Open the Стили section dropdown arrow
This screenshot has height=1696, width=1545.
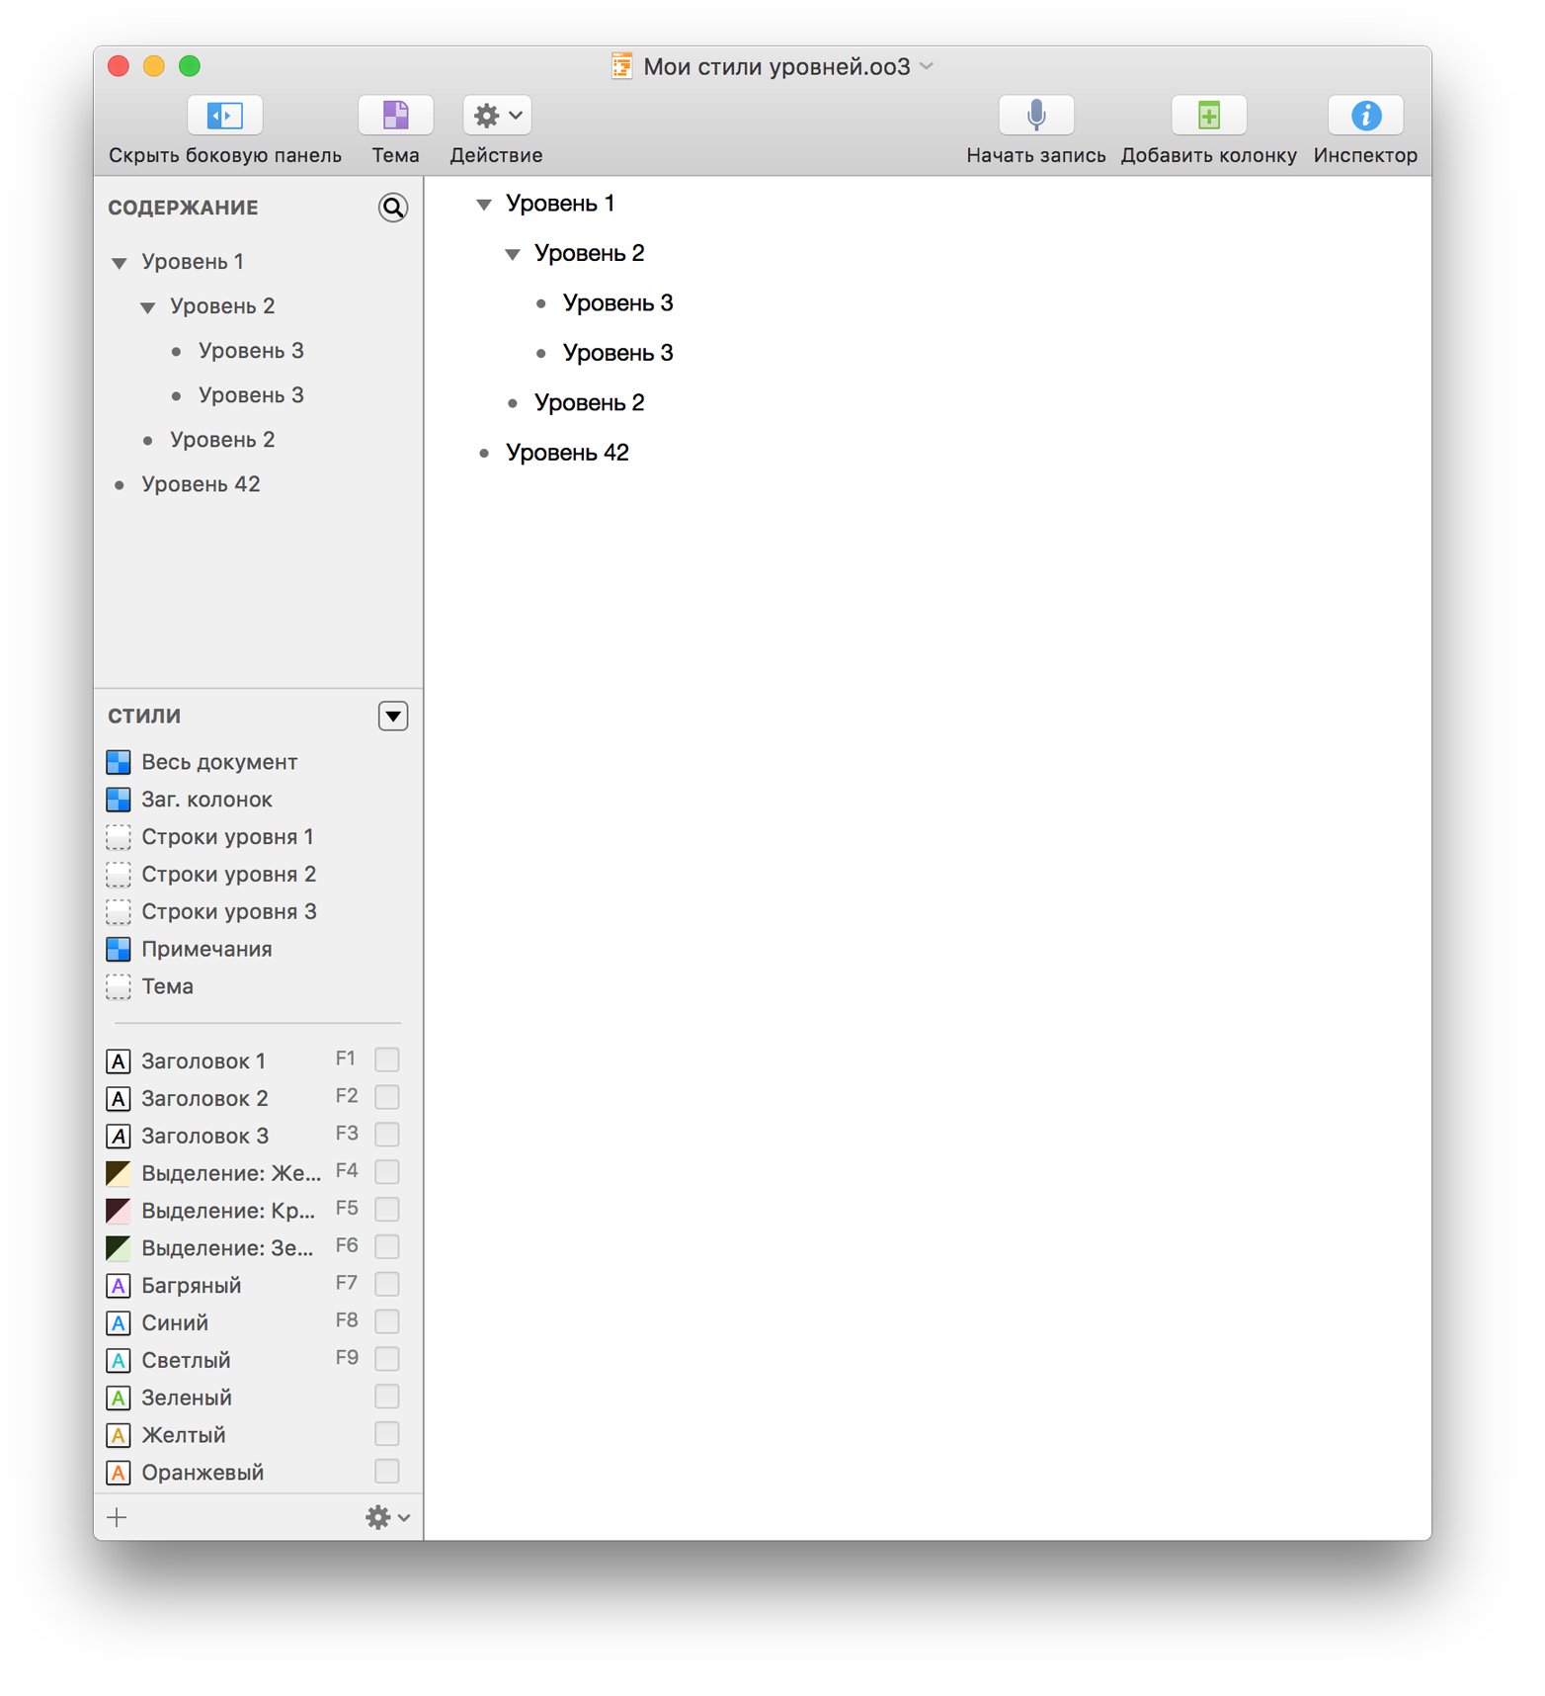[x=393, y=716]
